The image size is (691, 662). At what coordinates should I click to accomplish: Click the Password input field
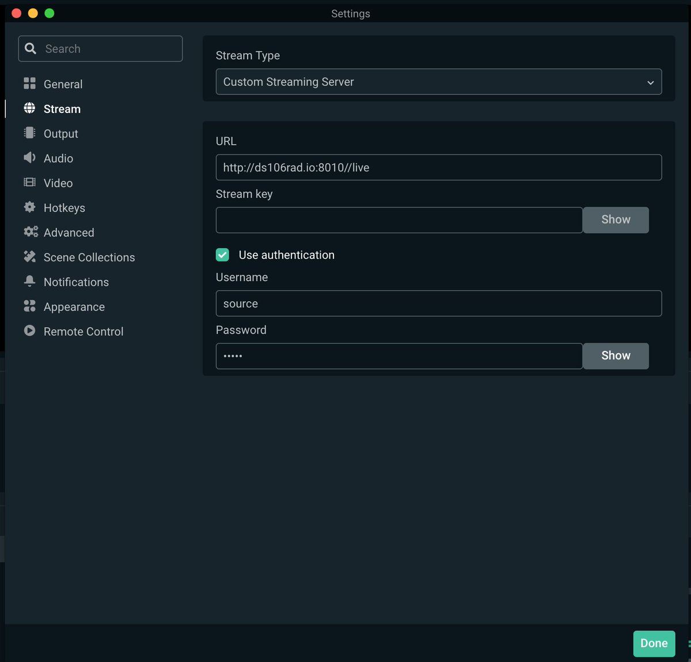click(399, 356)
